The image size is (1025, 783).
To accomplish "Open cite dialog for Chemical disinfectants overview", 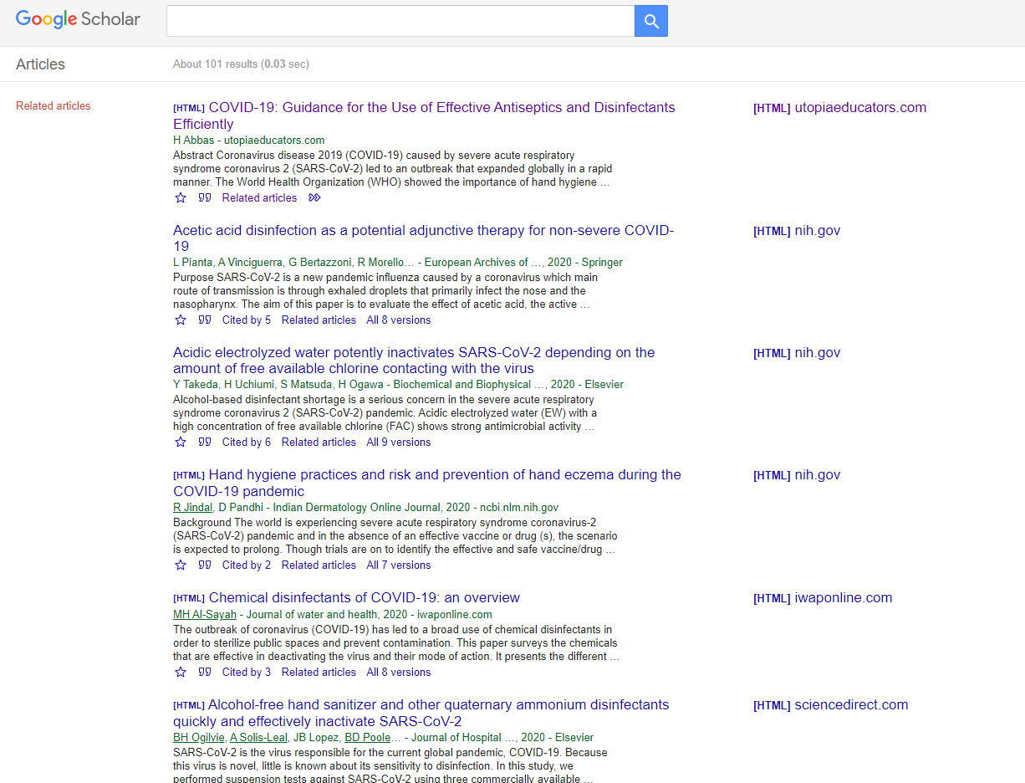I will (x=205, y=672).
